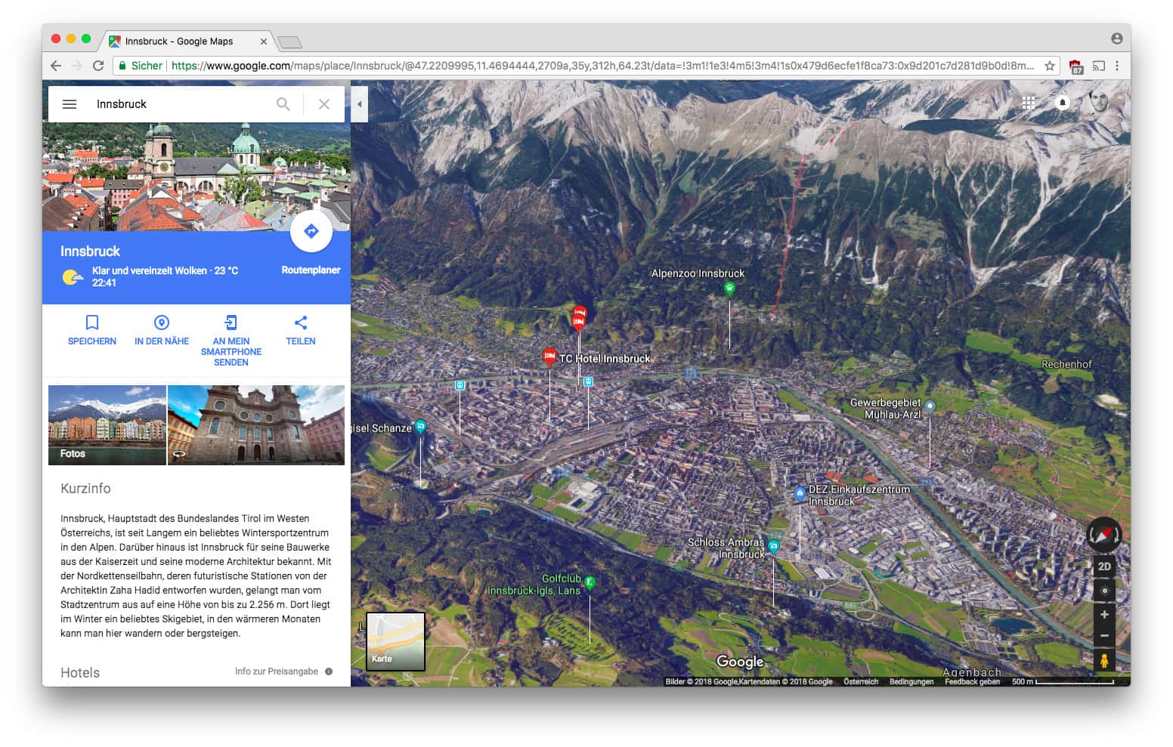Switch the map to 2D view
This screenshot has height=747, width=1173.
click(1104, 565)
